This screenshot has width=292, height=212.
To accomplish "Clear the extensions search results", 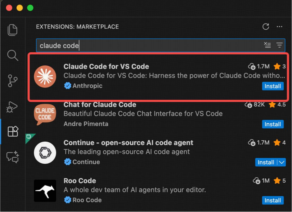I will point(267,45).
